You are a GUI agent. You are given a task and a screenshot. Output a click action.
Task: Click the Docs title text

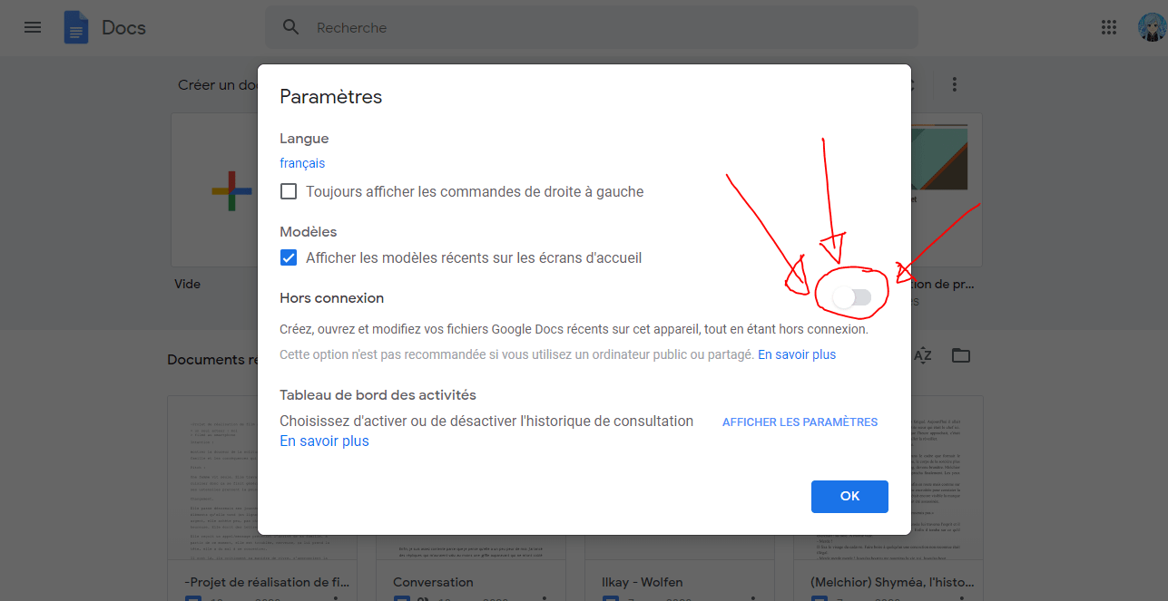[123, 27]
